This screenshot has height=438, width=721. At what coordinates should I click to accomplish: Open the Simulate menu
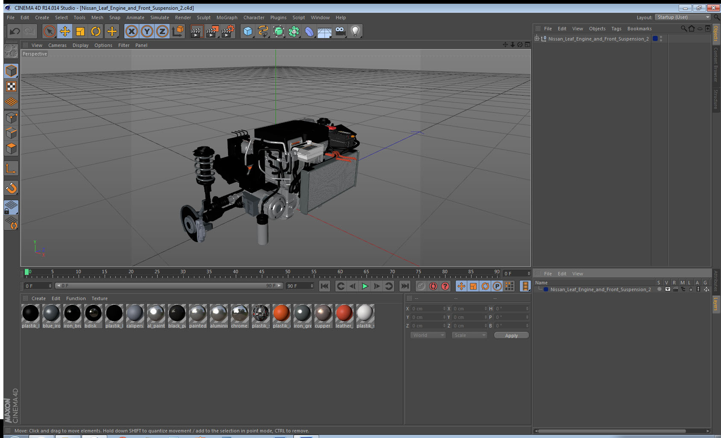(x=160, y=18)
